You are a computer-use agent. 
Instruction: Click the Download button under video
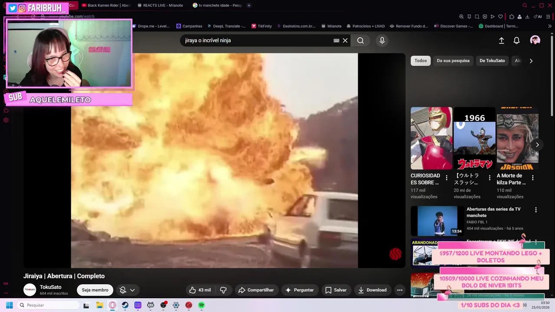(x=372, y=290)
